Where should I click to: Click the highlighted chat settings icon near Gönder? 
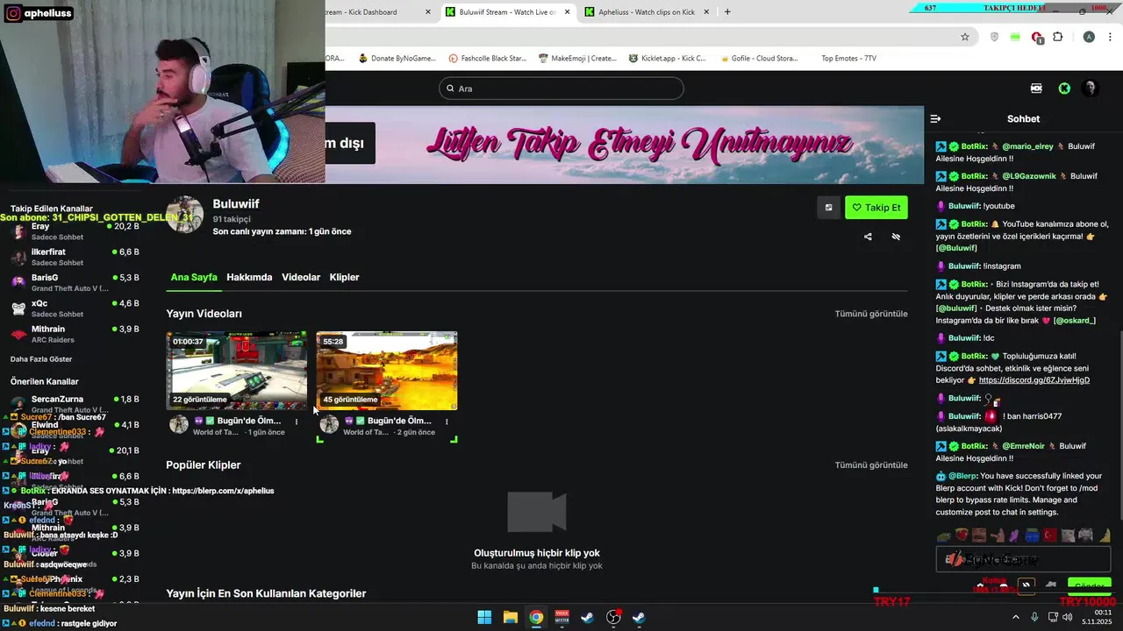pos(1026,585)
